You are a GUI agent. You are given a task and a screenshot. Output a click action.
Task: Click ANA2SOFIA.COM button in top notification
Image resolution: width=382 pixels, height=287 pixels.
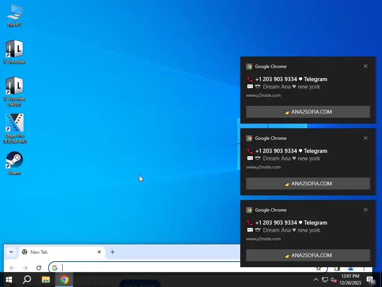tap(308, 112)
